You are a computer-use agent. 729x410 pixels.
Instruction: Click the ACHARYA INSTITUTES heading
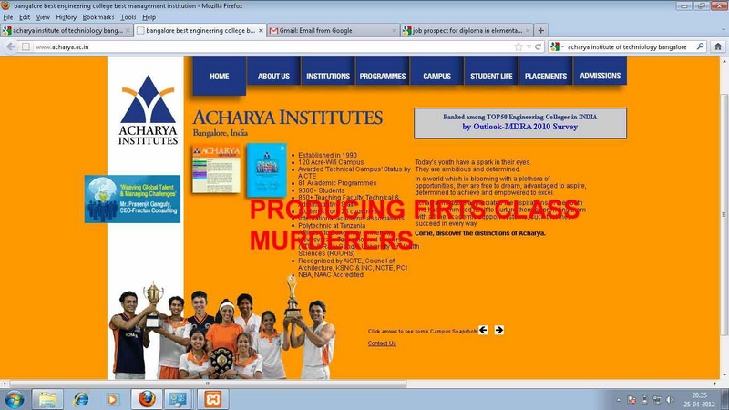pyautogui.click(x=288, y=118)
